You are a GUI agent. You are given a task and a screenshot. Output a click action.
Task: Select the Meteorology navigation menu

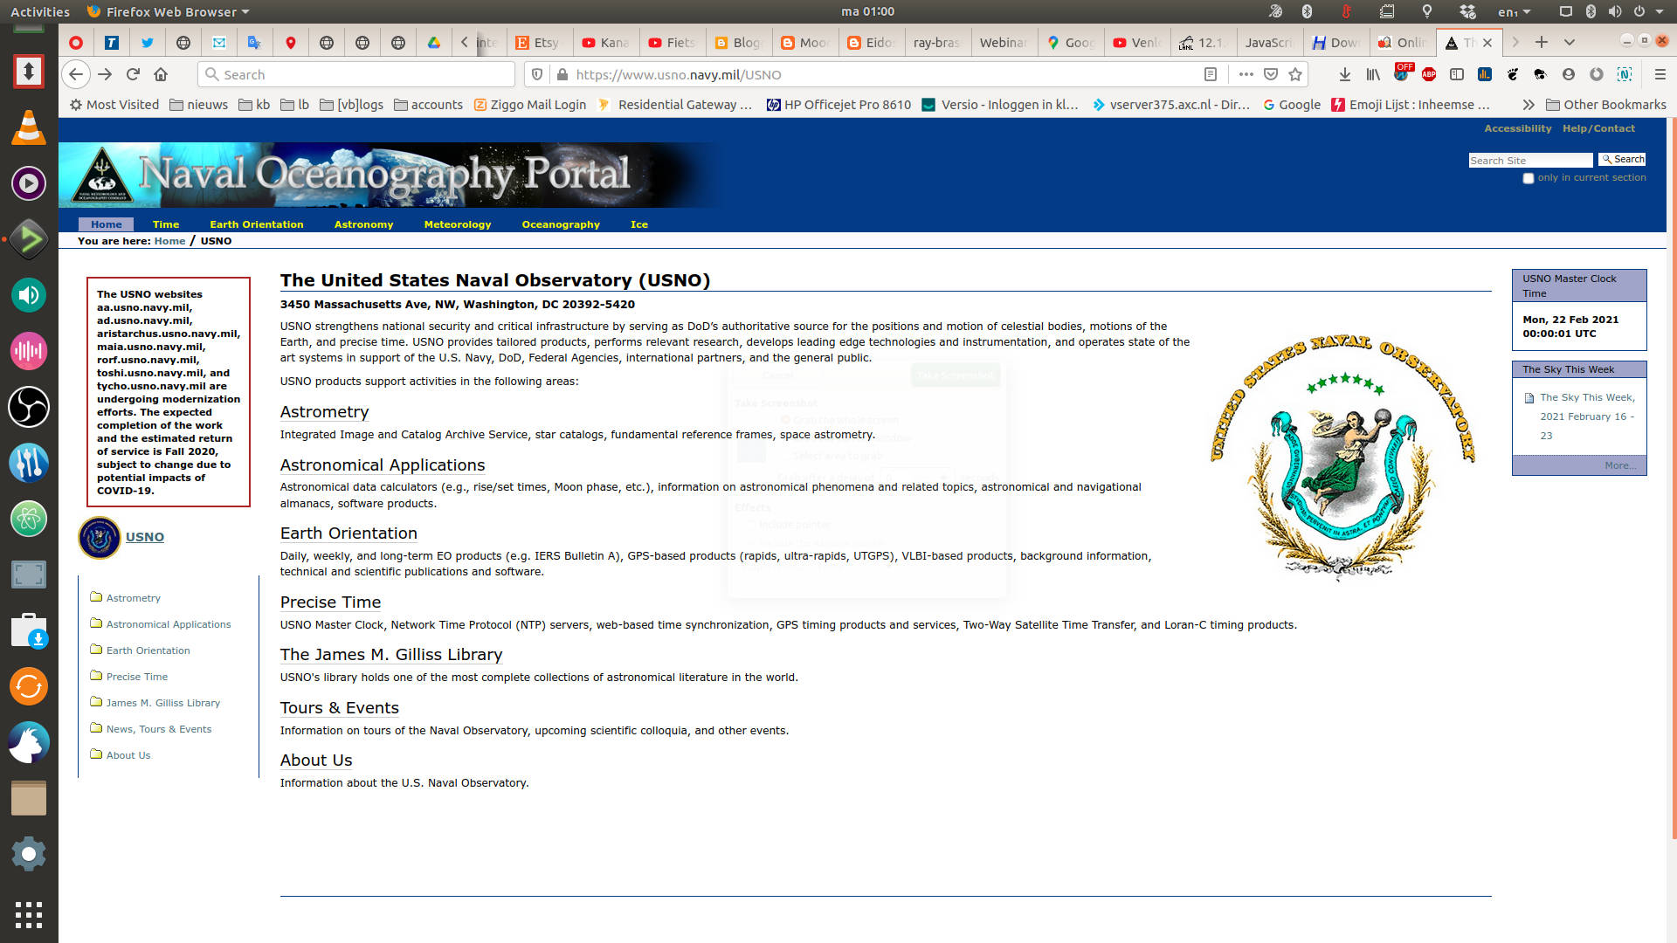[458, 224]
